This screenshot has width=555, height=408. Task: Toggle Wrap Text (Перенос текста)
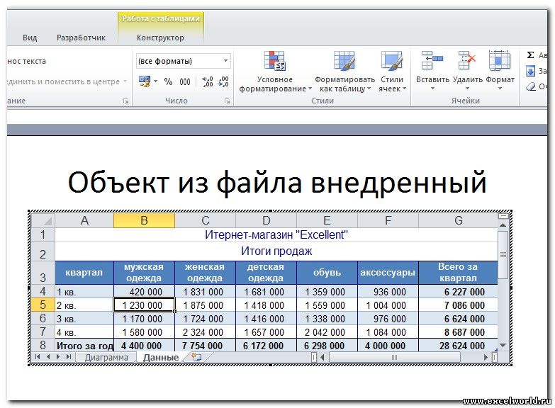pyautogui.click(x=26, y=61)
